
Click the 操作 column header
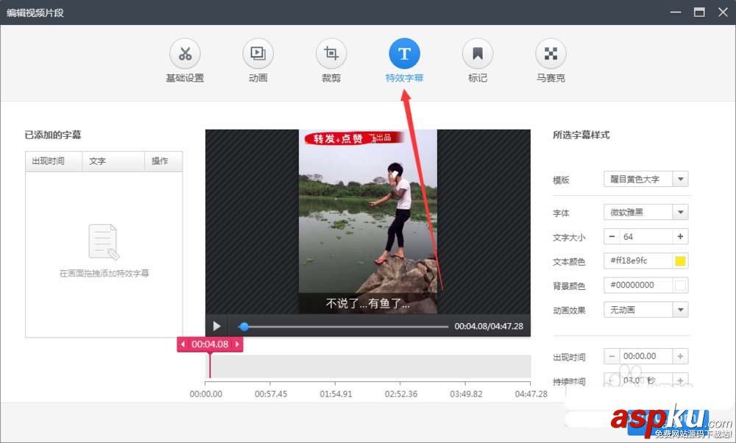161,161
